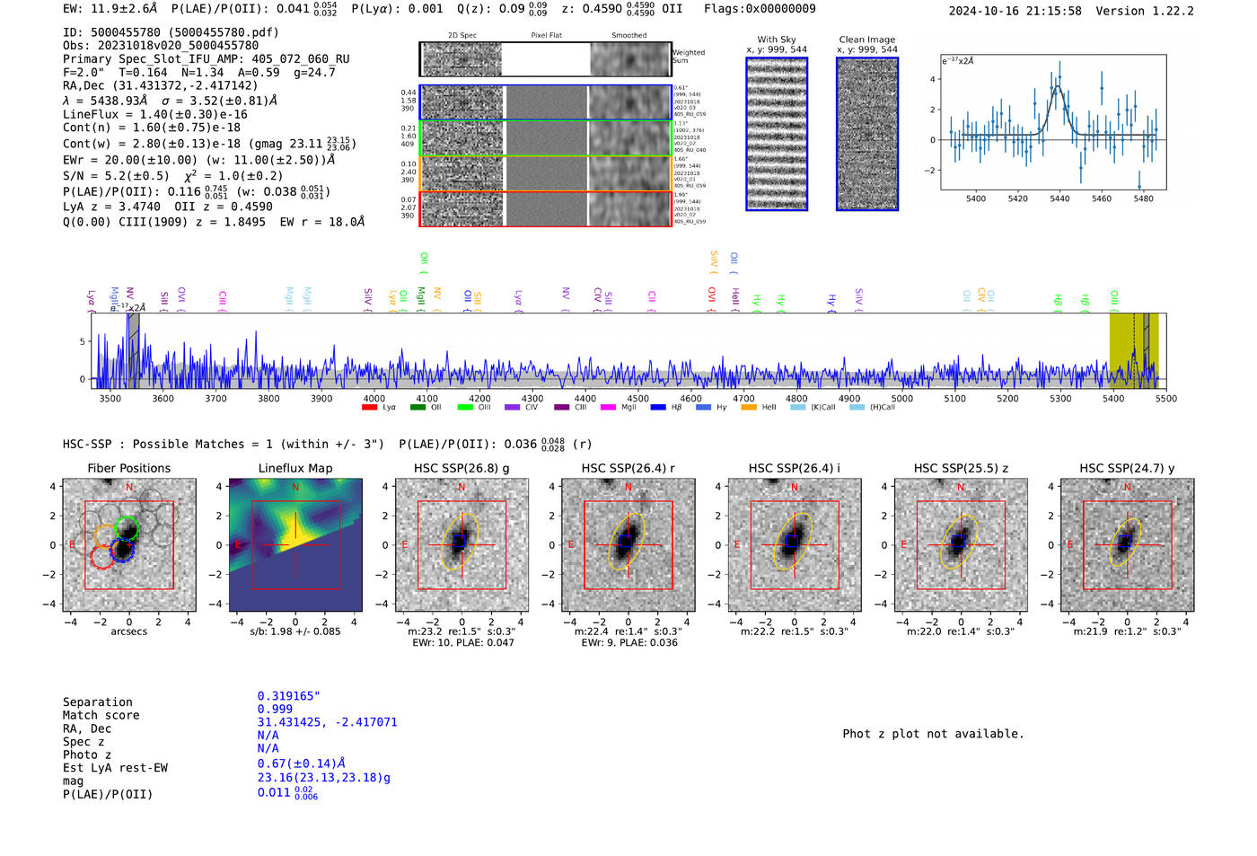Click the Pixel Flat column header
Viewport: 1257px width, 856px height.
546,36
